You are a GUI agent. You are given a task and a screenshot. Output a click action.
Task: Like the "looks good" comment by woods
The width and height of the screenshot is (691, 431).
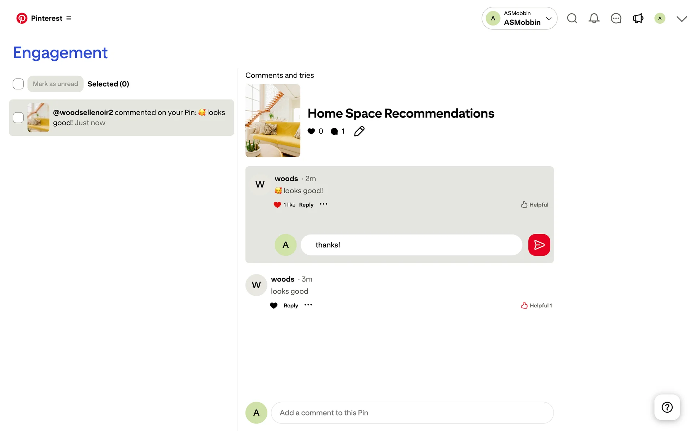click(x=274, y=306)
